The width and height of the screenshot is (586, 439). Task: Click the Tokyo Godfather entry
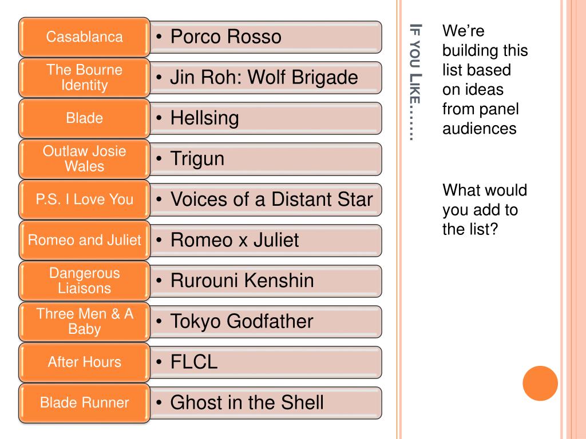266,322
